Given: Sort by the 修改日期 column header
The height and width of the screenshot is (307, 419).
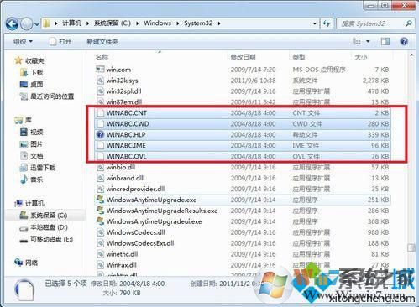Looking at the screenshot, I should point(243,57).
